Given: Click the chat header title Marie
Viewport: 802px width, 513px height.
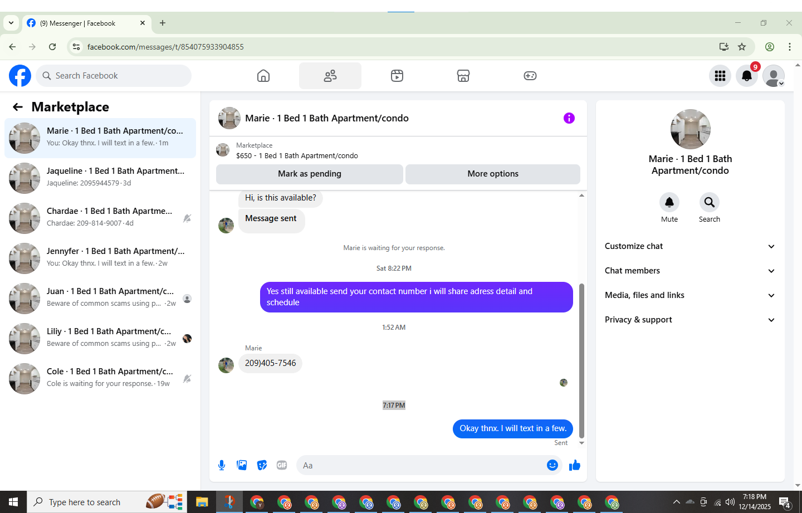Looking at the screenshot, I should pyautogui.click(x=327, y=118).
